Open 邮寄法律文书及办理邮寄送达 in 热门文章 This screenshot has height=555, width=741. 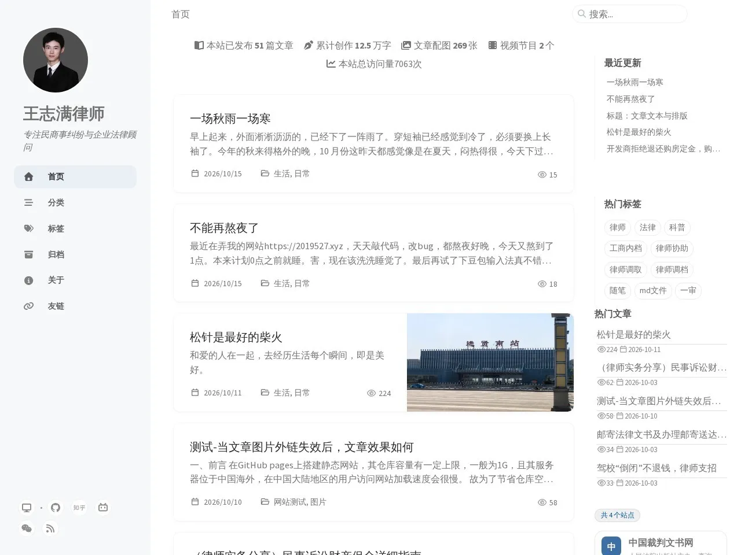coord(662,435)
